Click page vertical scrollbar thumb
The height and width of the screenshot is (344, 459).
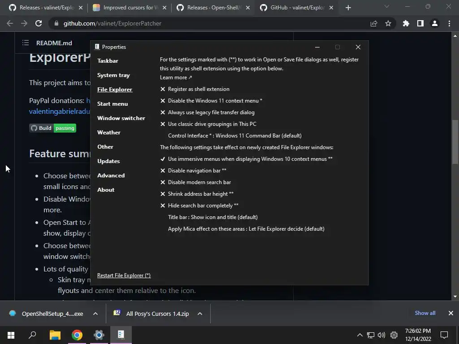pyautogui.click(x=455, y=142)
